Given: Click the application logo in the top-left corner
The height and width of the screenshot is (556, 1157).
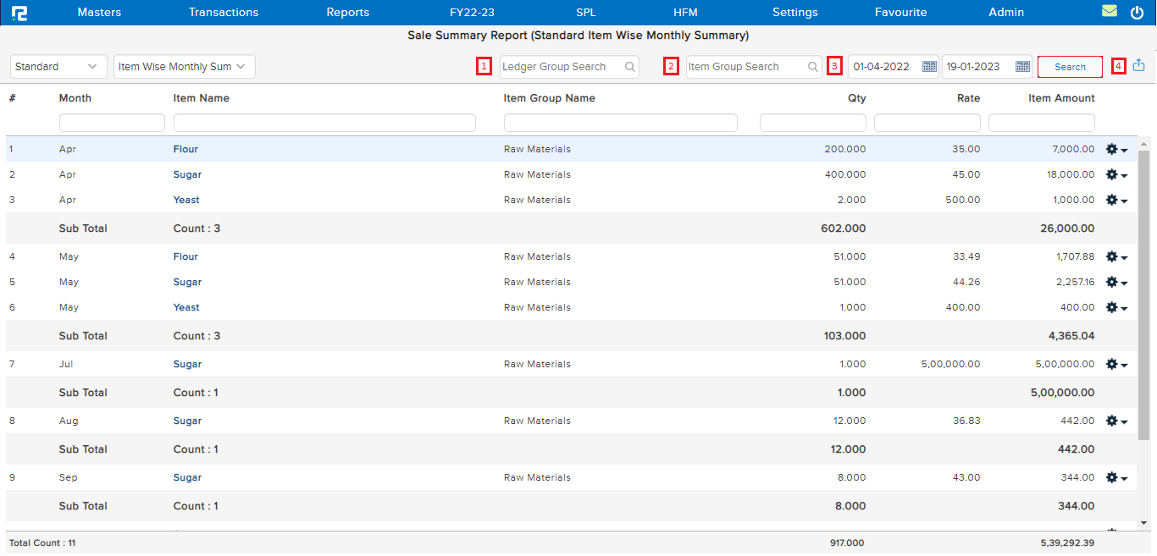Looking at the screenshot, I should click(19, 11).
